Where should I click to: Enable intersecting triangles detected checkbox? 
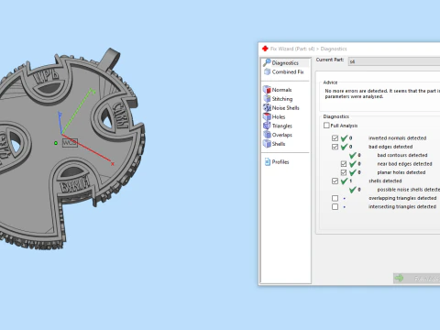tap(335, 207)
